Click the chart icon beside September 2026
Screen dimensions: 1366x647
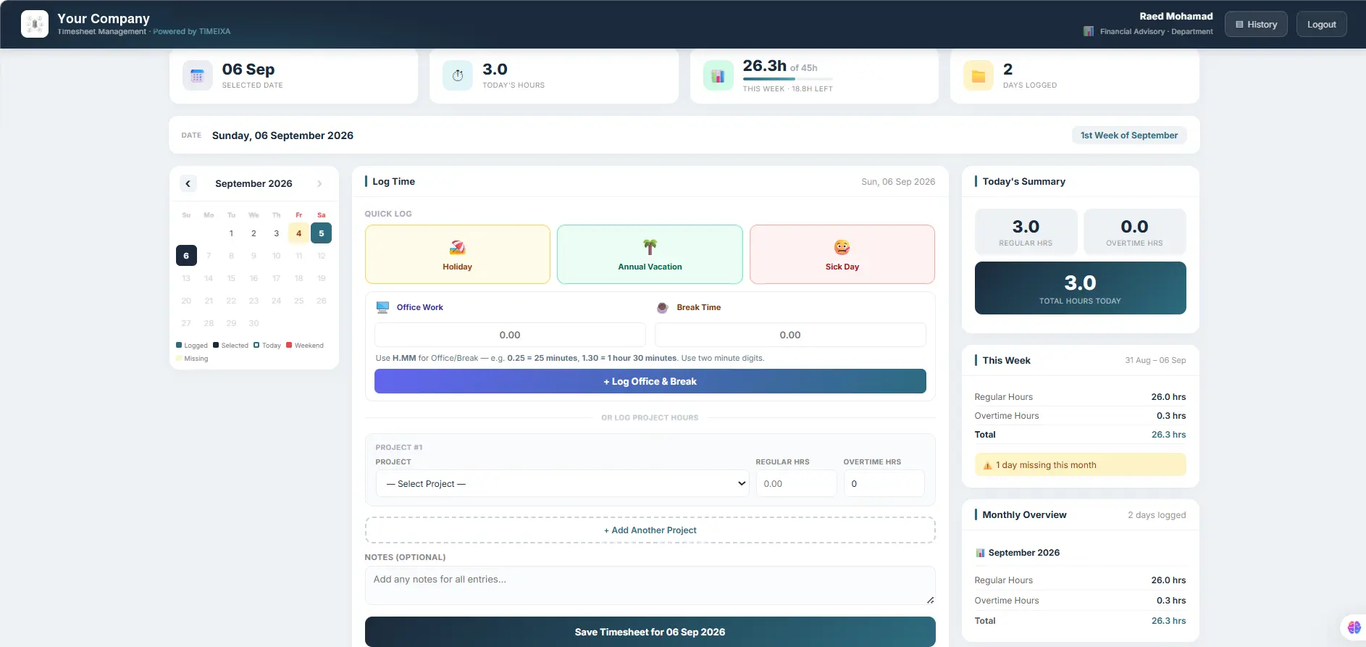click(980, 553)
